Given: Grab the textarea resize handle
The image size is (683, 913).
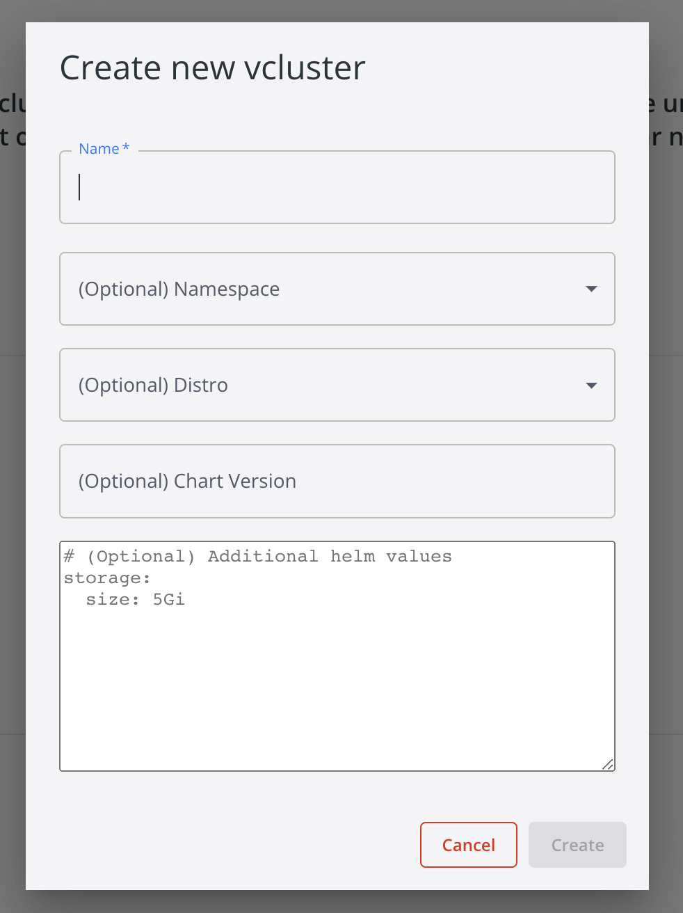Looking at the screenshot, I should [x=608, y=764].
